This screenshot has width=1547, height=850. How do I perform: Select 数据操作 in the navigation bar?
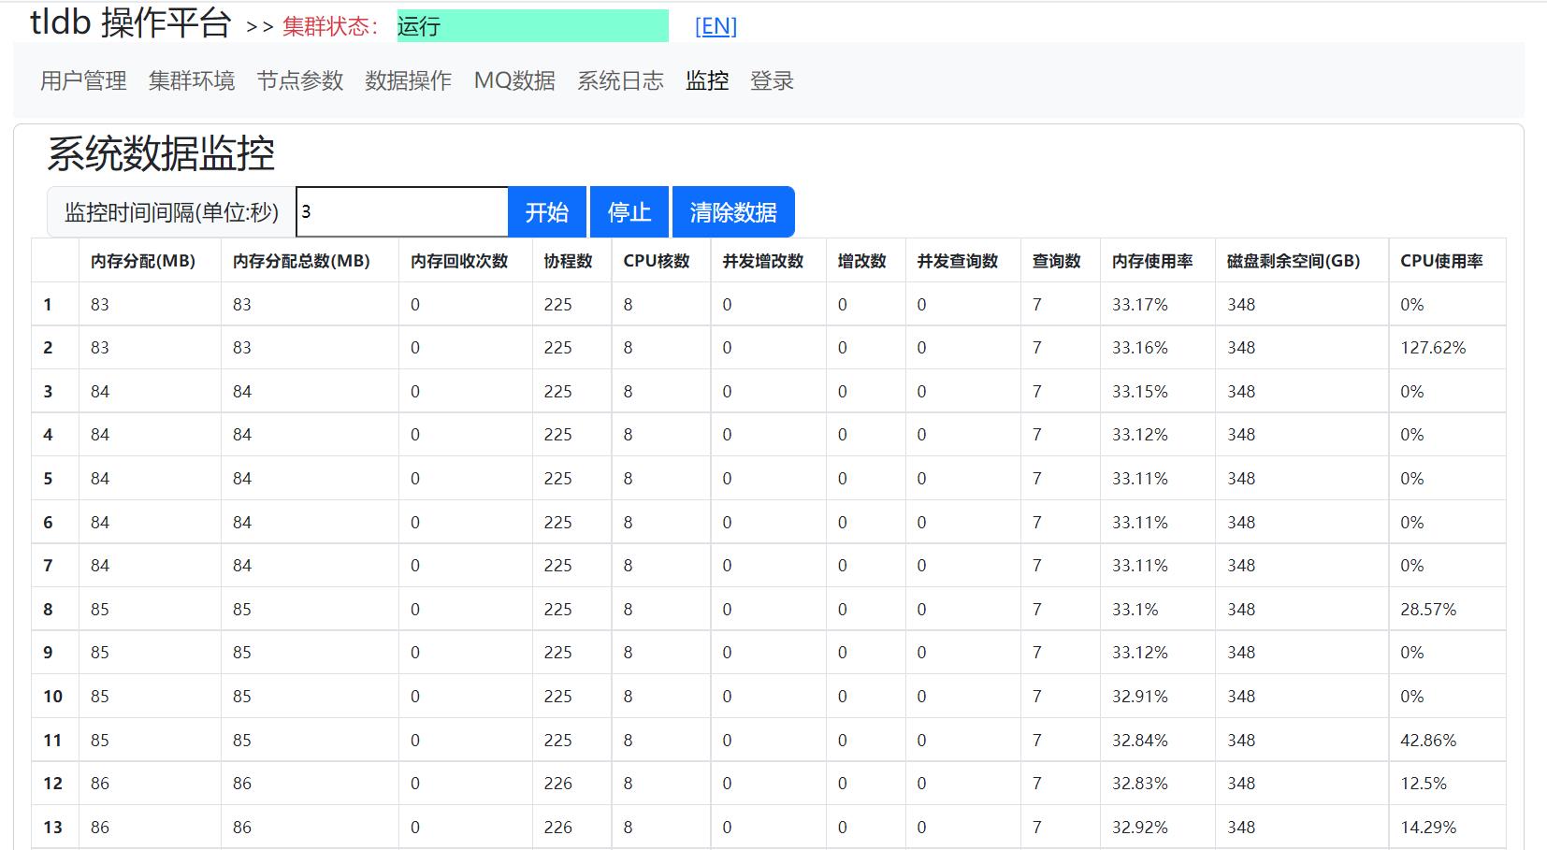click(x=408, y=81)
